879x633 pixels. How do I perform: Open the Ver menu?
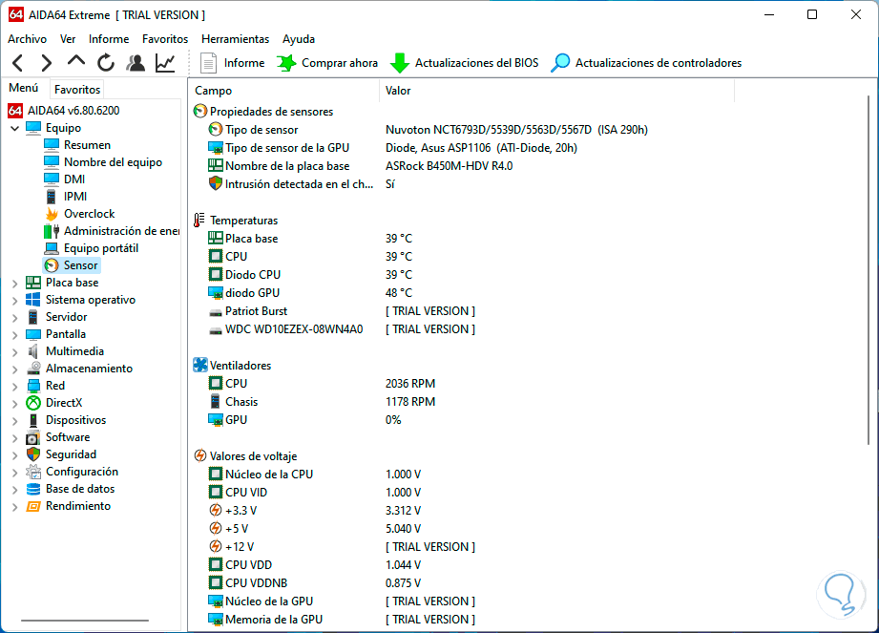pos(68,39)
